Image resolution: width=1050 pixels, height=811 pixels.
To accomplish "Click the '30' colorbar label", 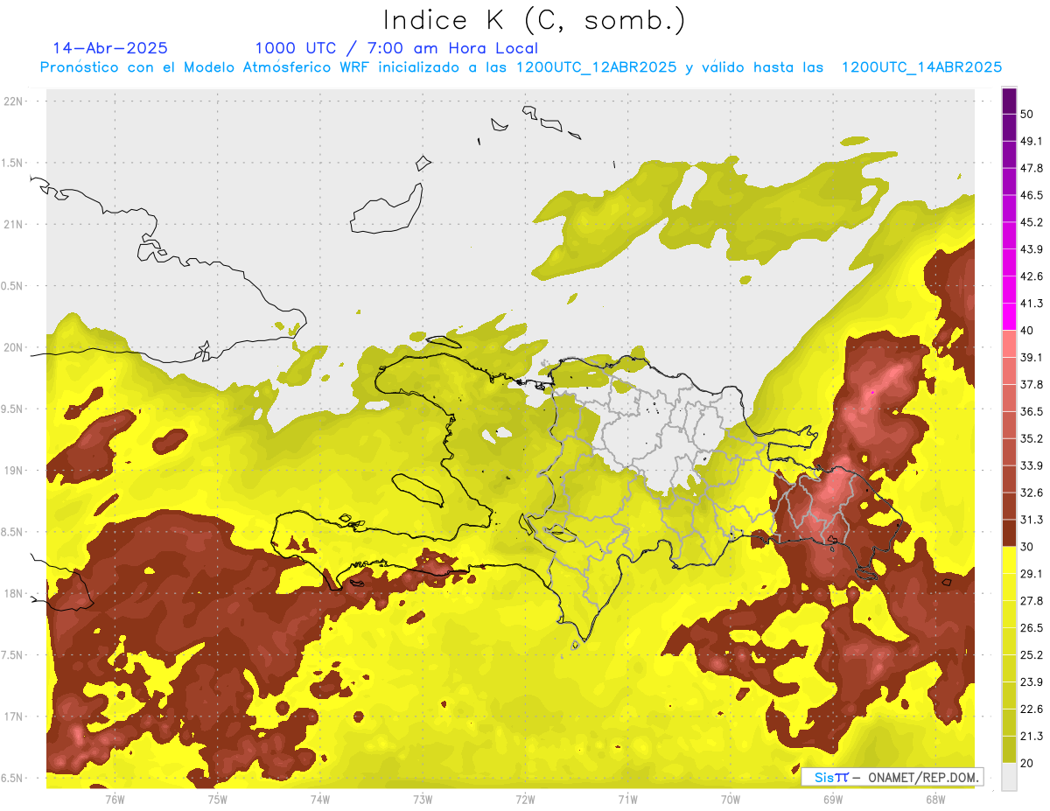I will tap(1027, 547).
